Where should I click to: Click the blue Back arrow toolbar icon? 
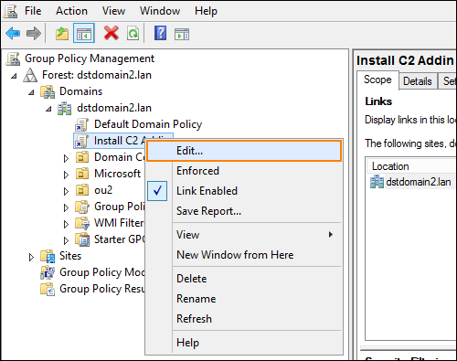tap(13, 33)
